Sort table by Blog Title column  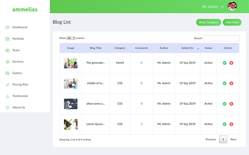click(96, 48)
